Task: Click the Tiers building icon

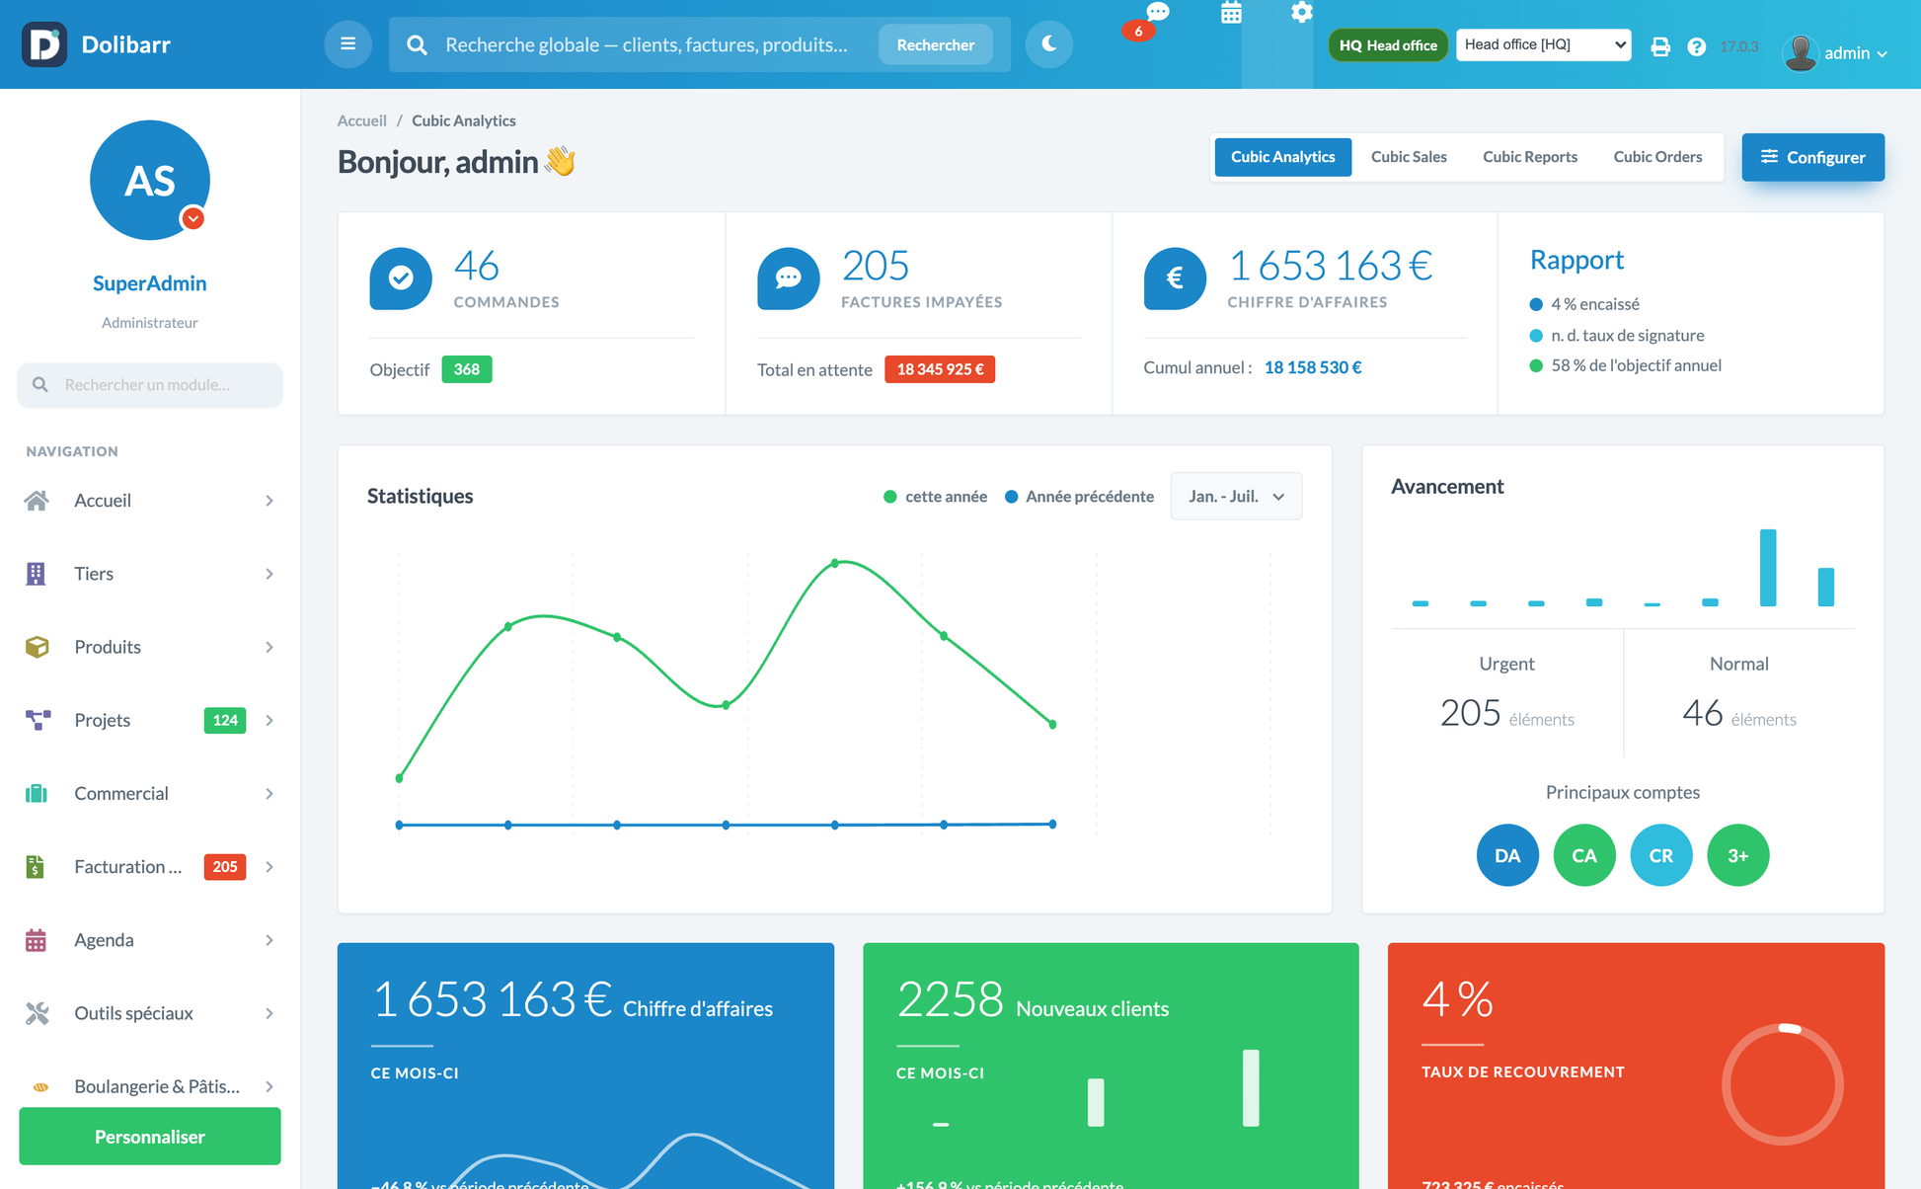Action: pos(36,574)
